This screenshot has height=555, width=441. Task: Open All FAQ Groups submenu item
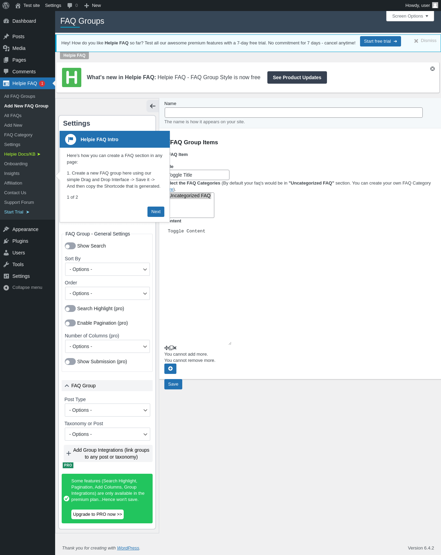click(20, 96)
